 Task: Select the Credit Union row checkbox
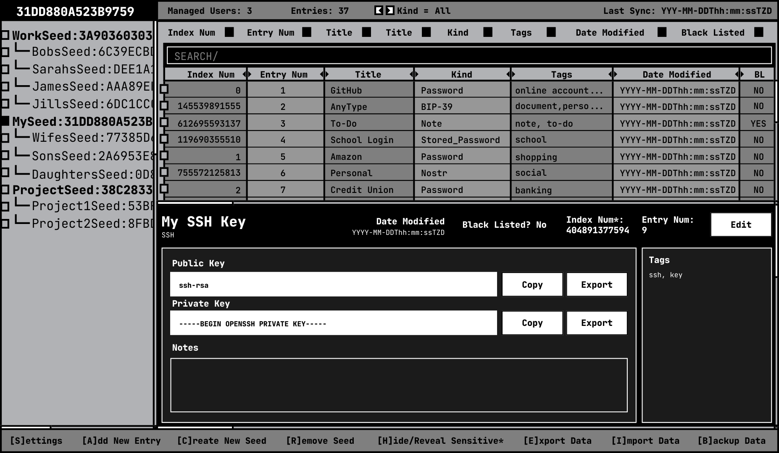[164, 189]
